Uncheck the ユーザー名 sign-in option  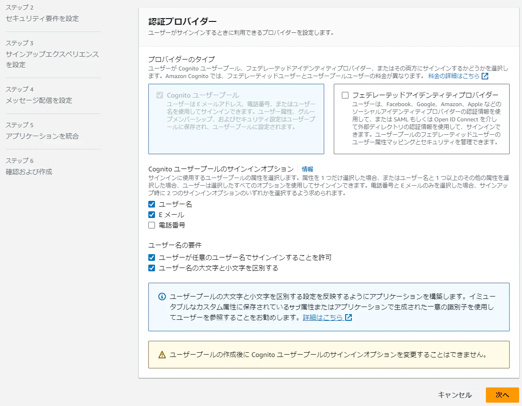coord(152,204)
